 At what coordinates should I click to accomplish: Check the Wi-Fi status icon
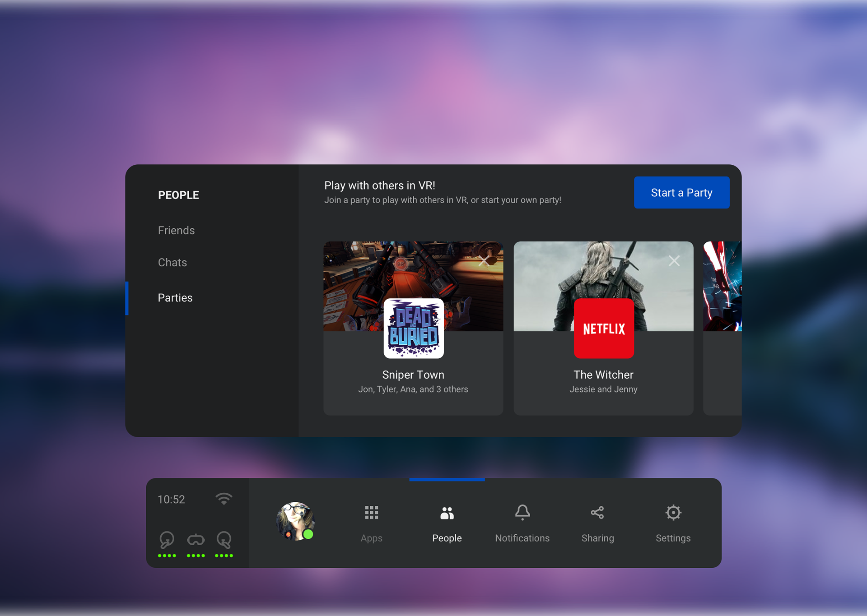point(224,499)
